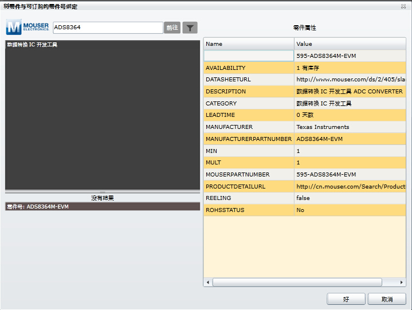412x310 pixels.
Task: Click the horizontal scrollbar right arrow
Action: tap(401, 282)
